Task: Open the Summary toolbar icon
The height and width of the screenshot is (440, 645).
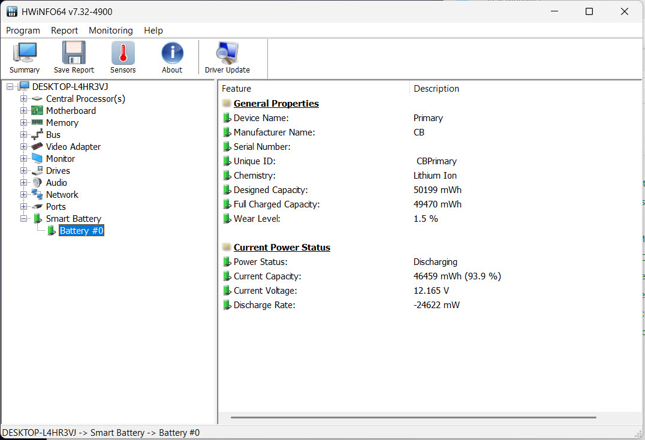Action: (x=25, y=53)
